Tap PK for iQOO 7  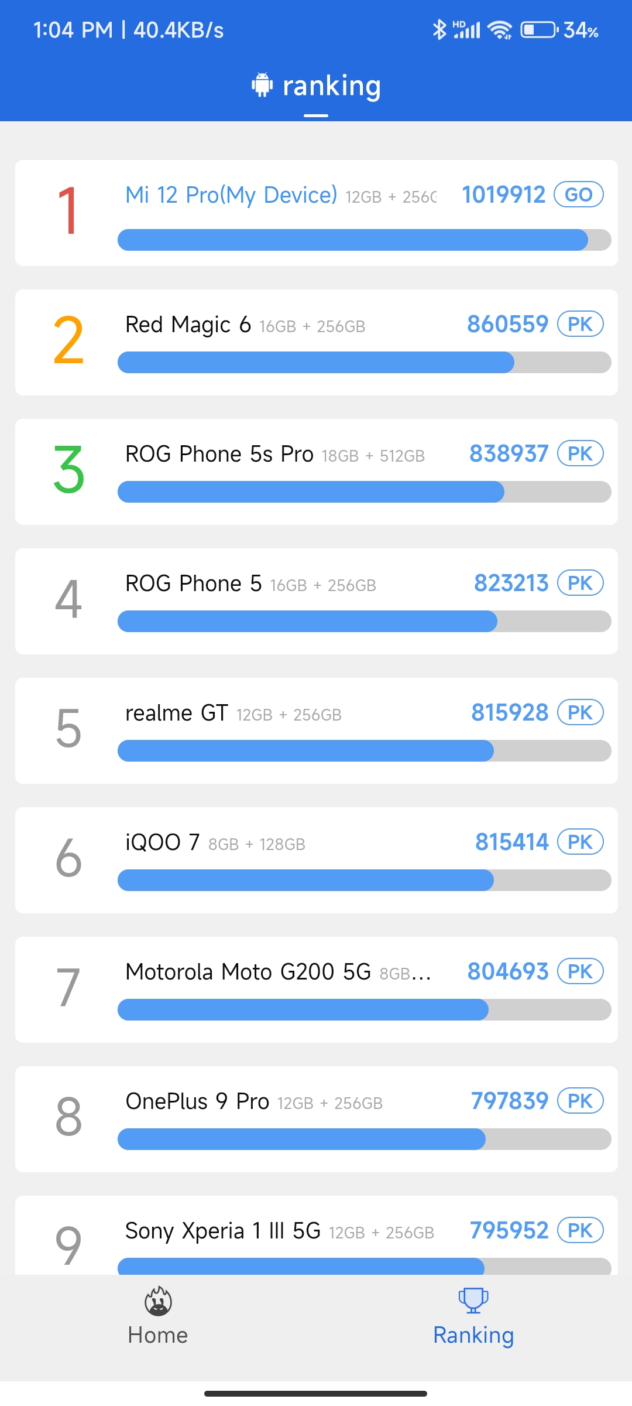581,842
